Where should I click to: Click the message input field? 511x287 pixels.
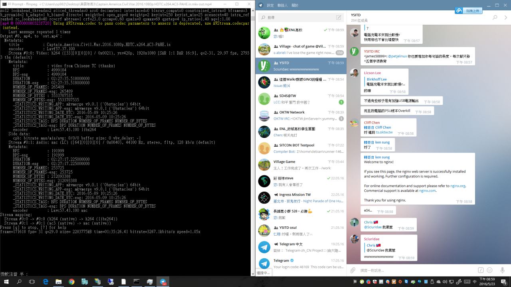(x=415, y=270)
